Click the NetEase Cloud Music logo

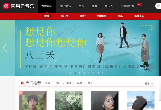coord(18,6)
